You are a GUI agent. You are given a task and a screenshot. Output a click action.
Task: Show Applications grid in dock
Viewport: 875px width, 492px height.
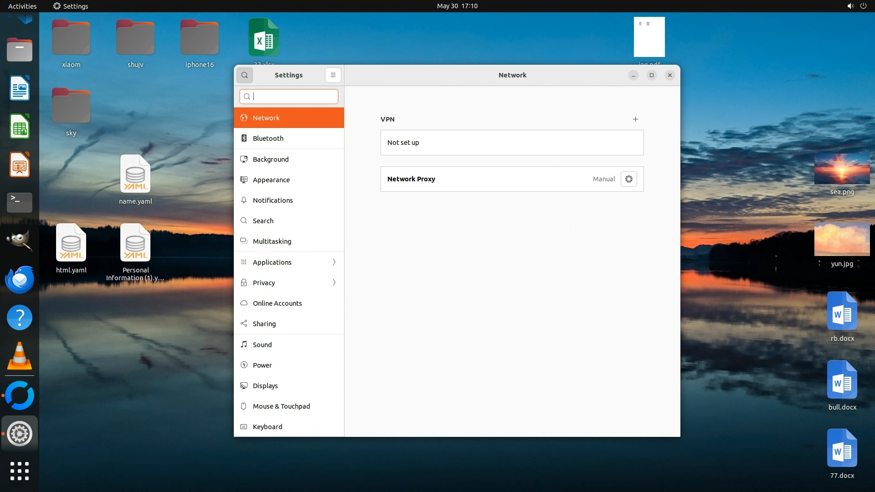point(20,471)
